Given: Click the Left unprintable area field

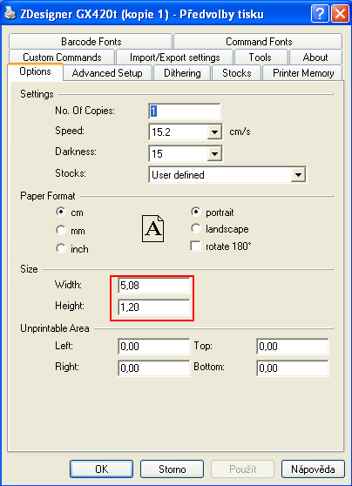Looking at the screenshot, I should [154, 346].
